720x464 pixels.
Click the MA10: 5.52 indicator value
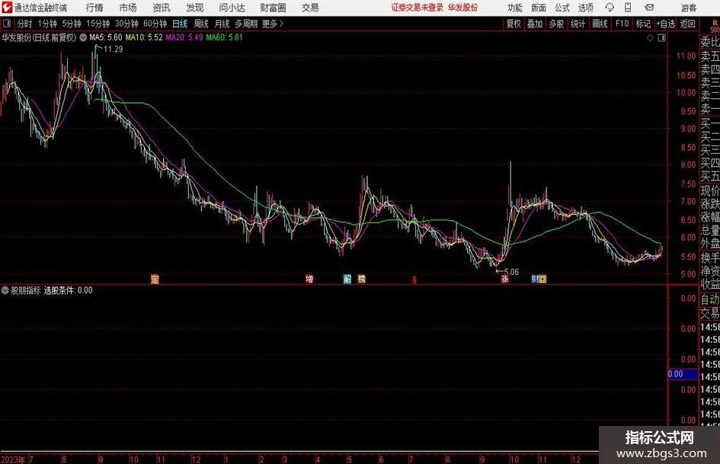(x=144, y=37)
